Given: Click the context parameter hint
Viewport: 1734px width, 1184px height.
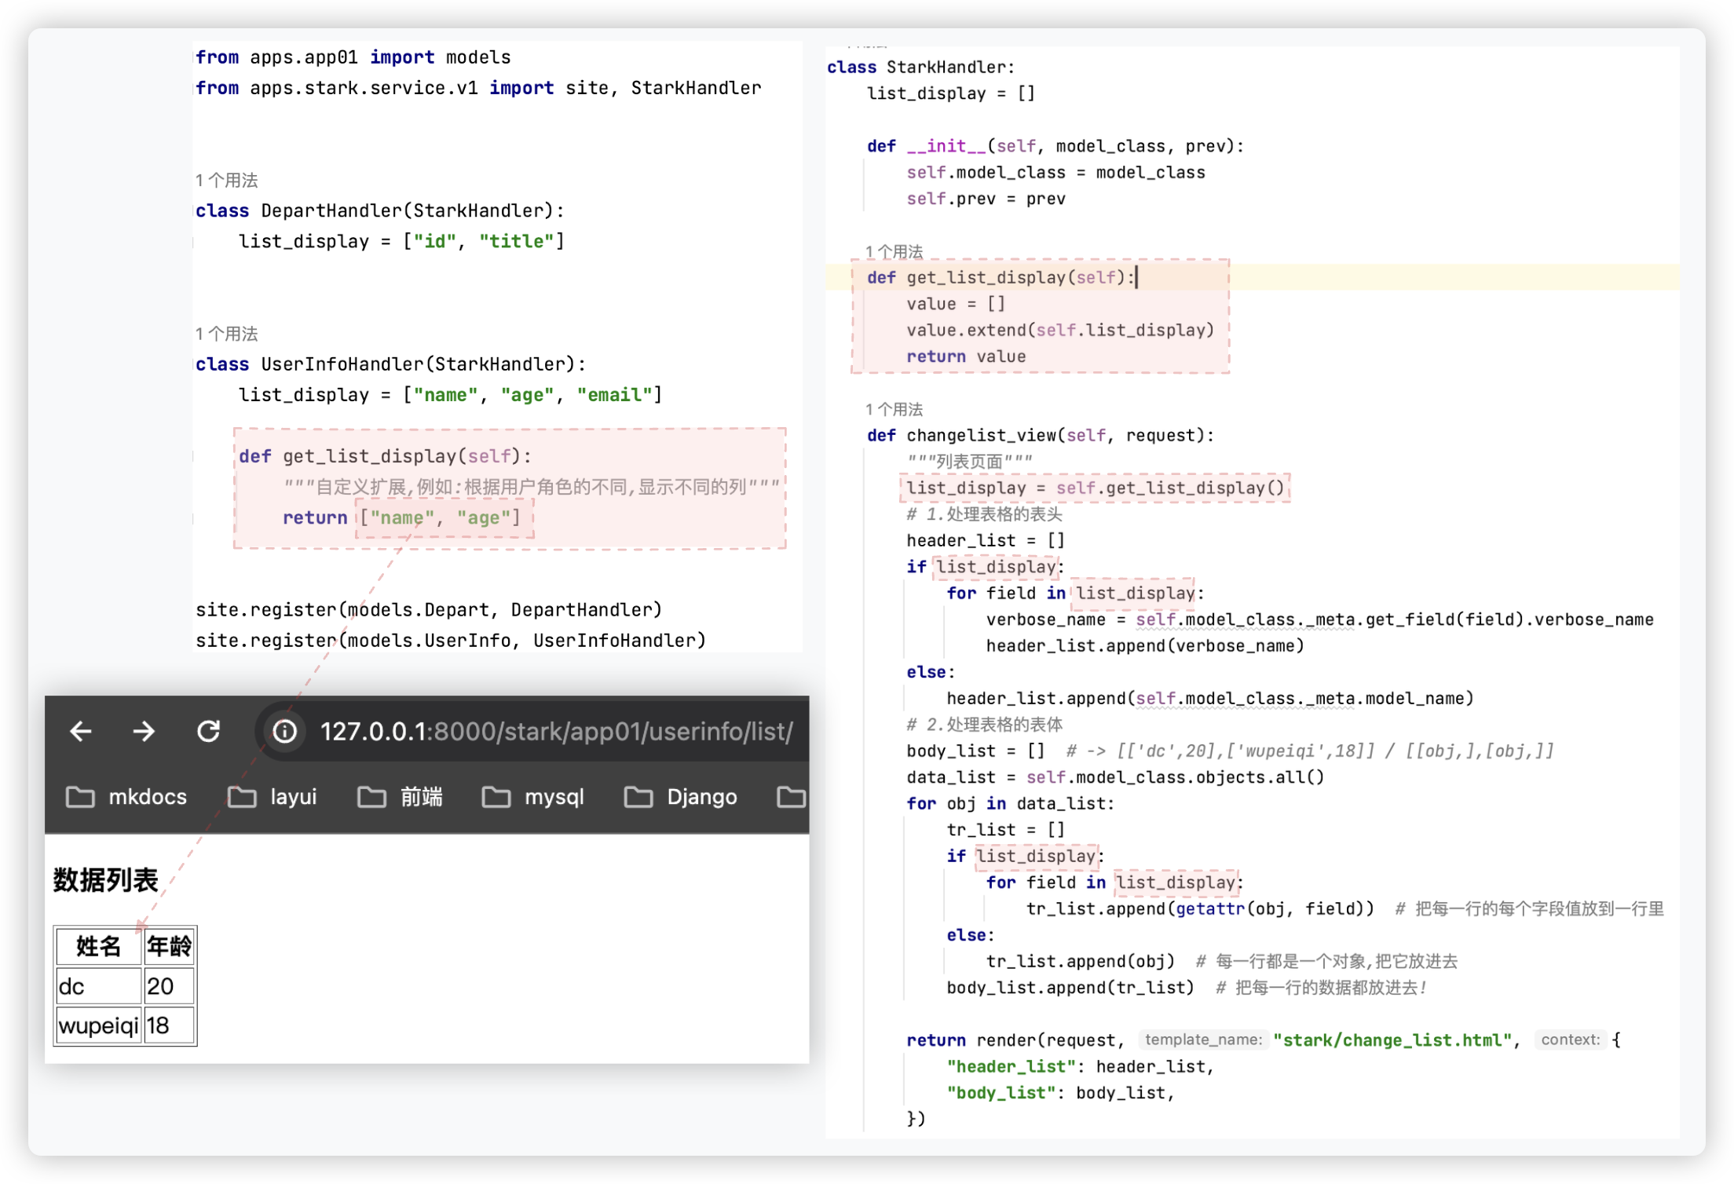Looking at the screenshot, I should point(1570,1040).
